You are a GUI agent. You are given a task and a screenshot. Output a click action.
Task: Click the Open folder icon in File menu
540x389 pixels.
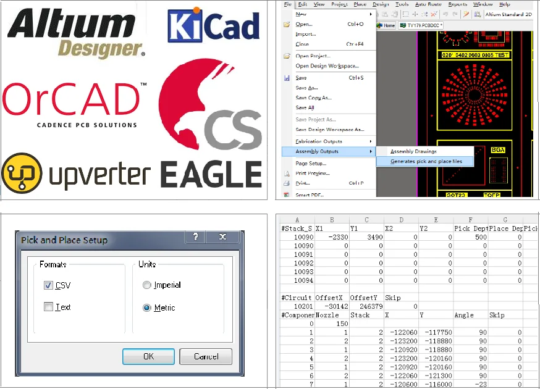click(x=287, y=24)
